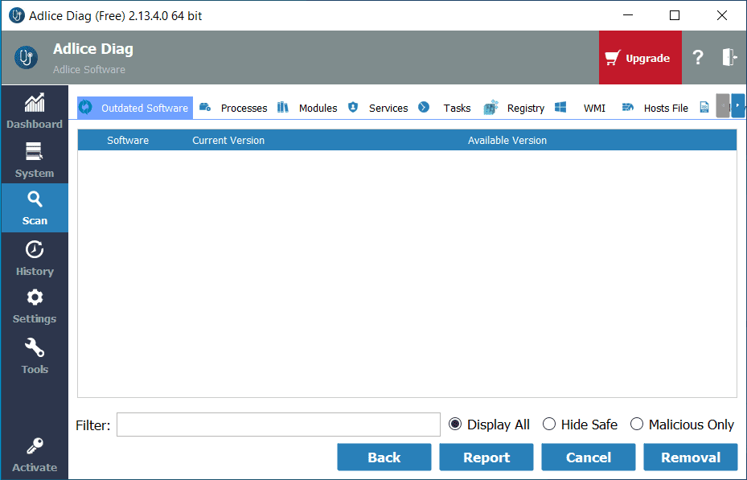Click the file icon tab after Hosts File
This screenshot has width=747, height=480.
(x=704, y=108)
